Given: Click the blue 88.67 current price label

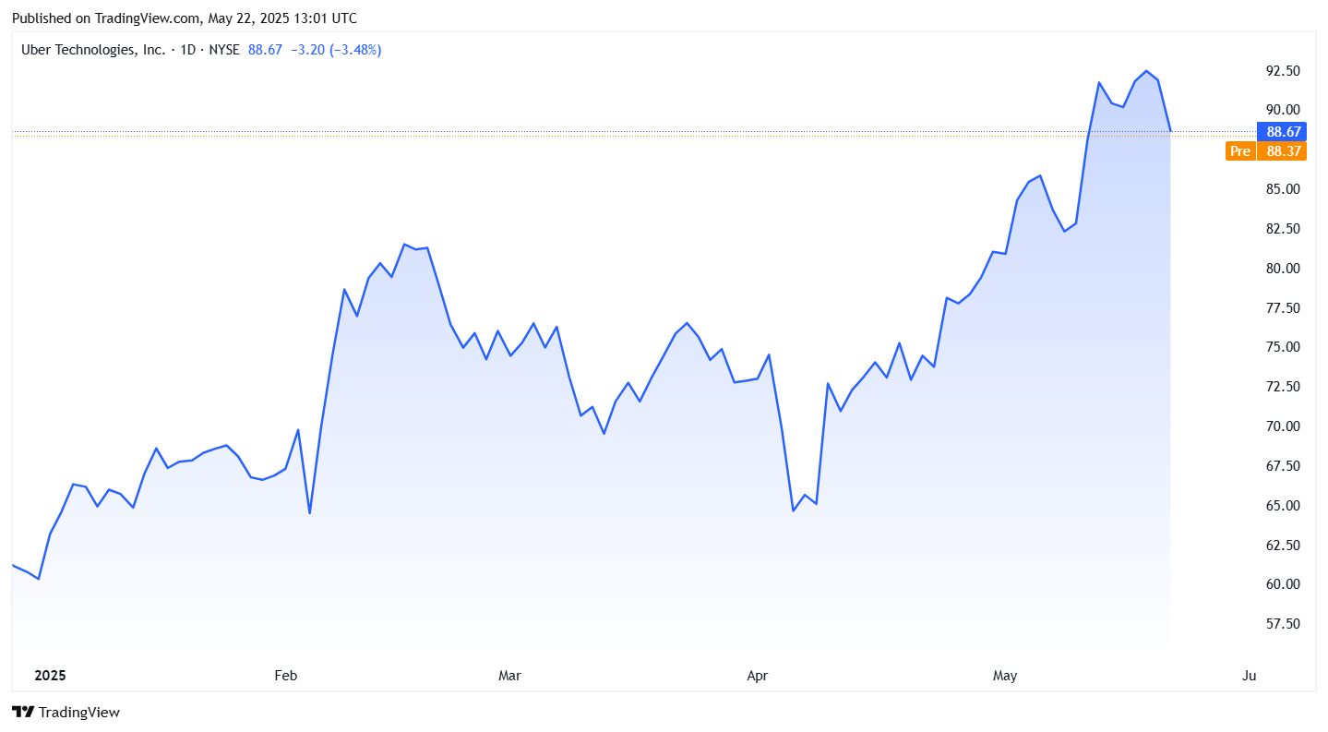Looking at the screenshot, I should click(1284, 132).
